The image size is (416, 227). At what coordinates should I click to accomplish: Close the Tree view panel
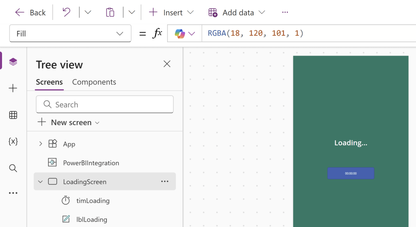[x=167, y=64]
